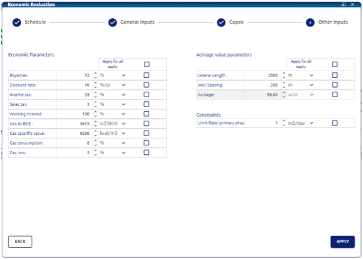Screen dimensions: 363x259
Task: Click the Working interest value field
Action: (74, 114)
